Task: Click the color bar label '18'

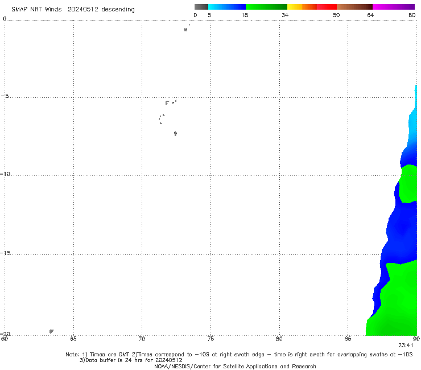Action: (245, 15)
